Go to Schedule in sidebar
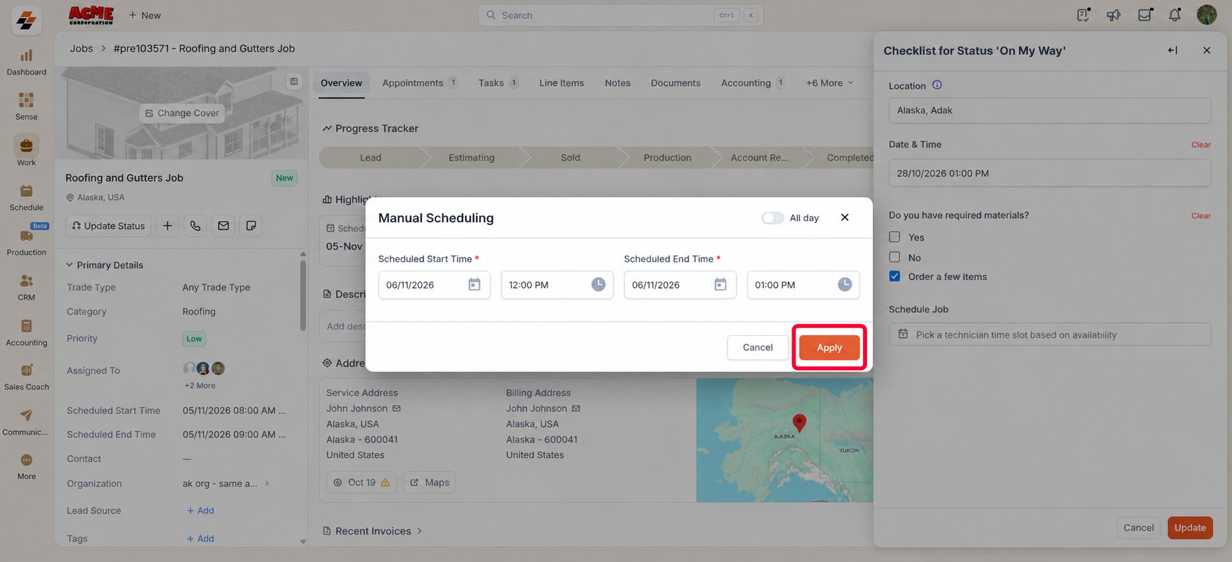The width and height of the screenshot is (1232, 562). (x=27, y=198)
